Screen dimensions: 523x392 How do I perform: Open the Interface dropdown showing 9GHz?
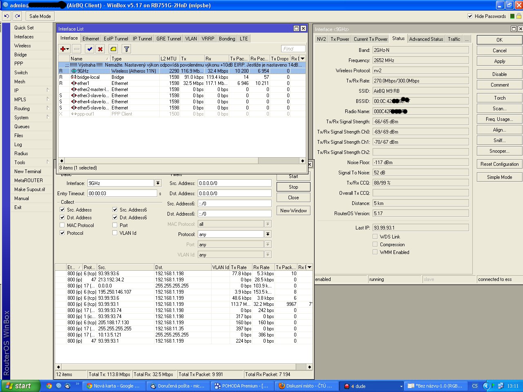[158, 183]
